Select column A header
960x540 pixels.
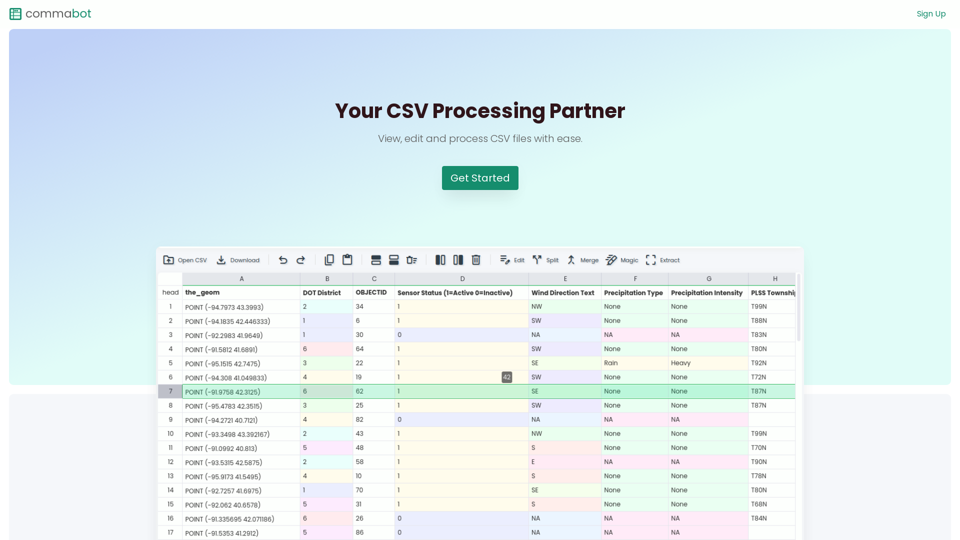pos(241,279)
